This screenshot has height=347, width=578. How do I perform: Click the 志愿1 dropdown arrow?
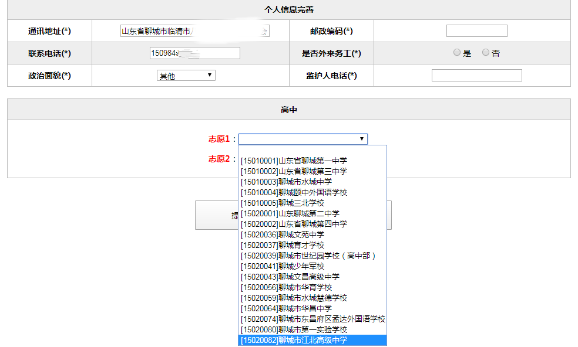362,139
